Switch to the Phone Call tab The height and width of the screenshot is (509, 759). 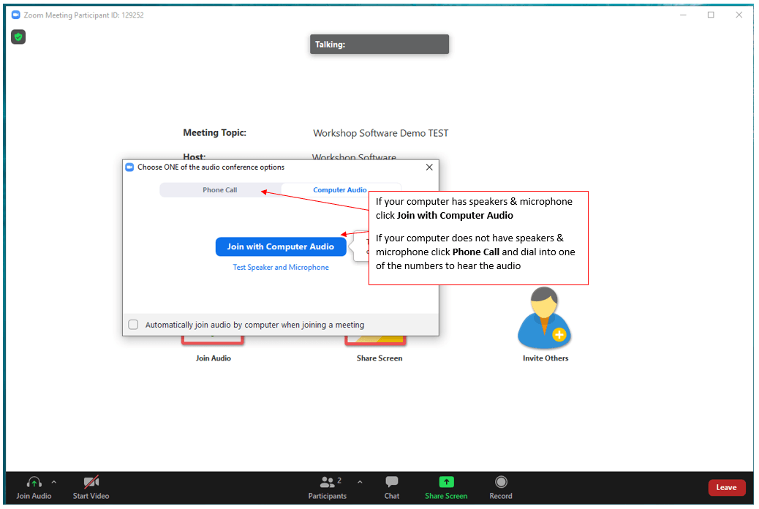click(220, 190)
